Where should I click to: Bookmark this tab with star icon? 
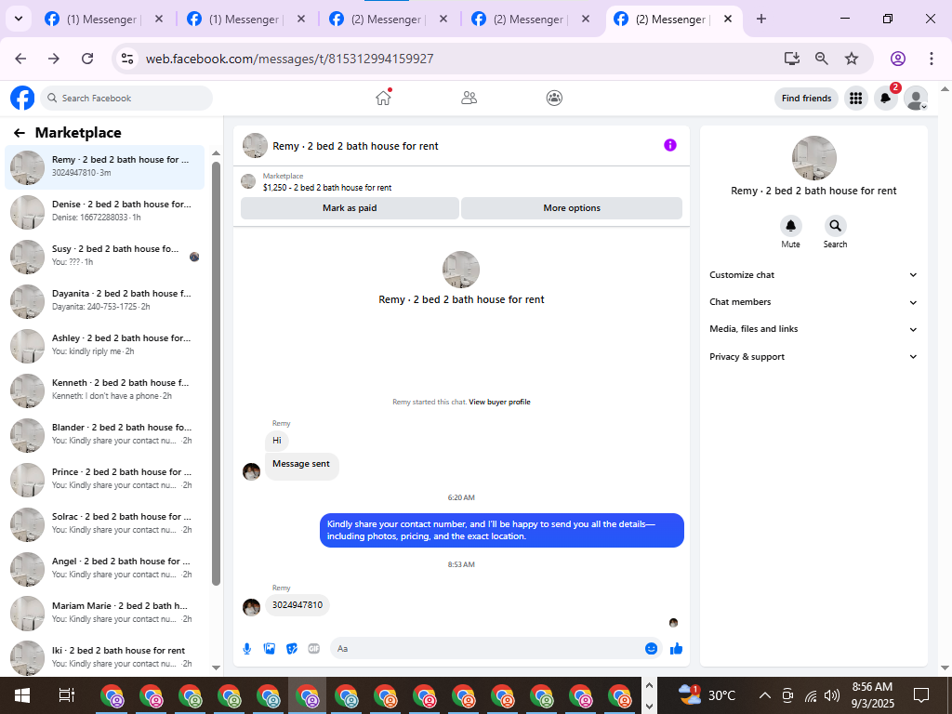click(x=852, y=59)
